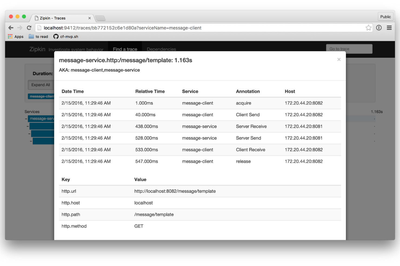400x266 pixels.
Task: Select the 'Client Receive' annotation cell
Action: click(x=251, y=150)
